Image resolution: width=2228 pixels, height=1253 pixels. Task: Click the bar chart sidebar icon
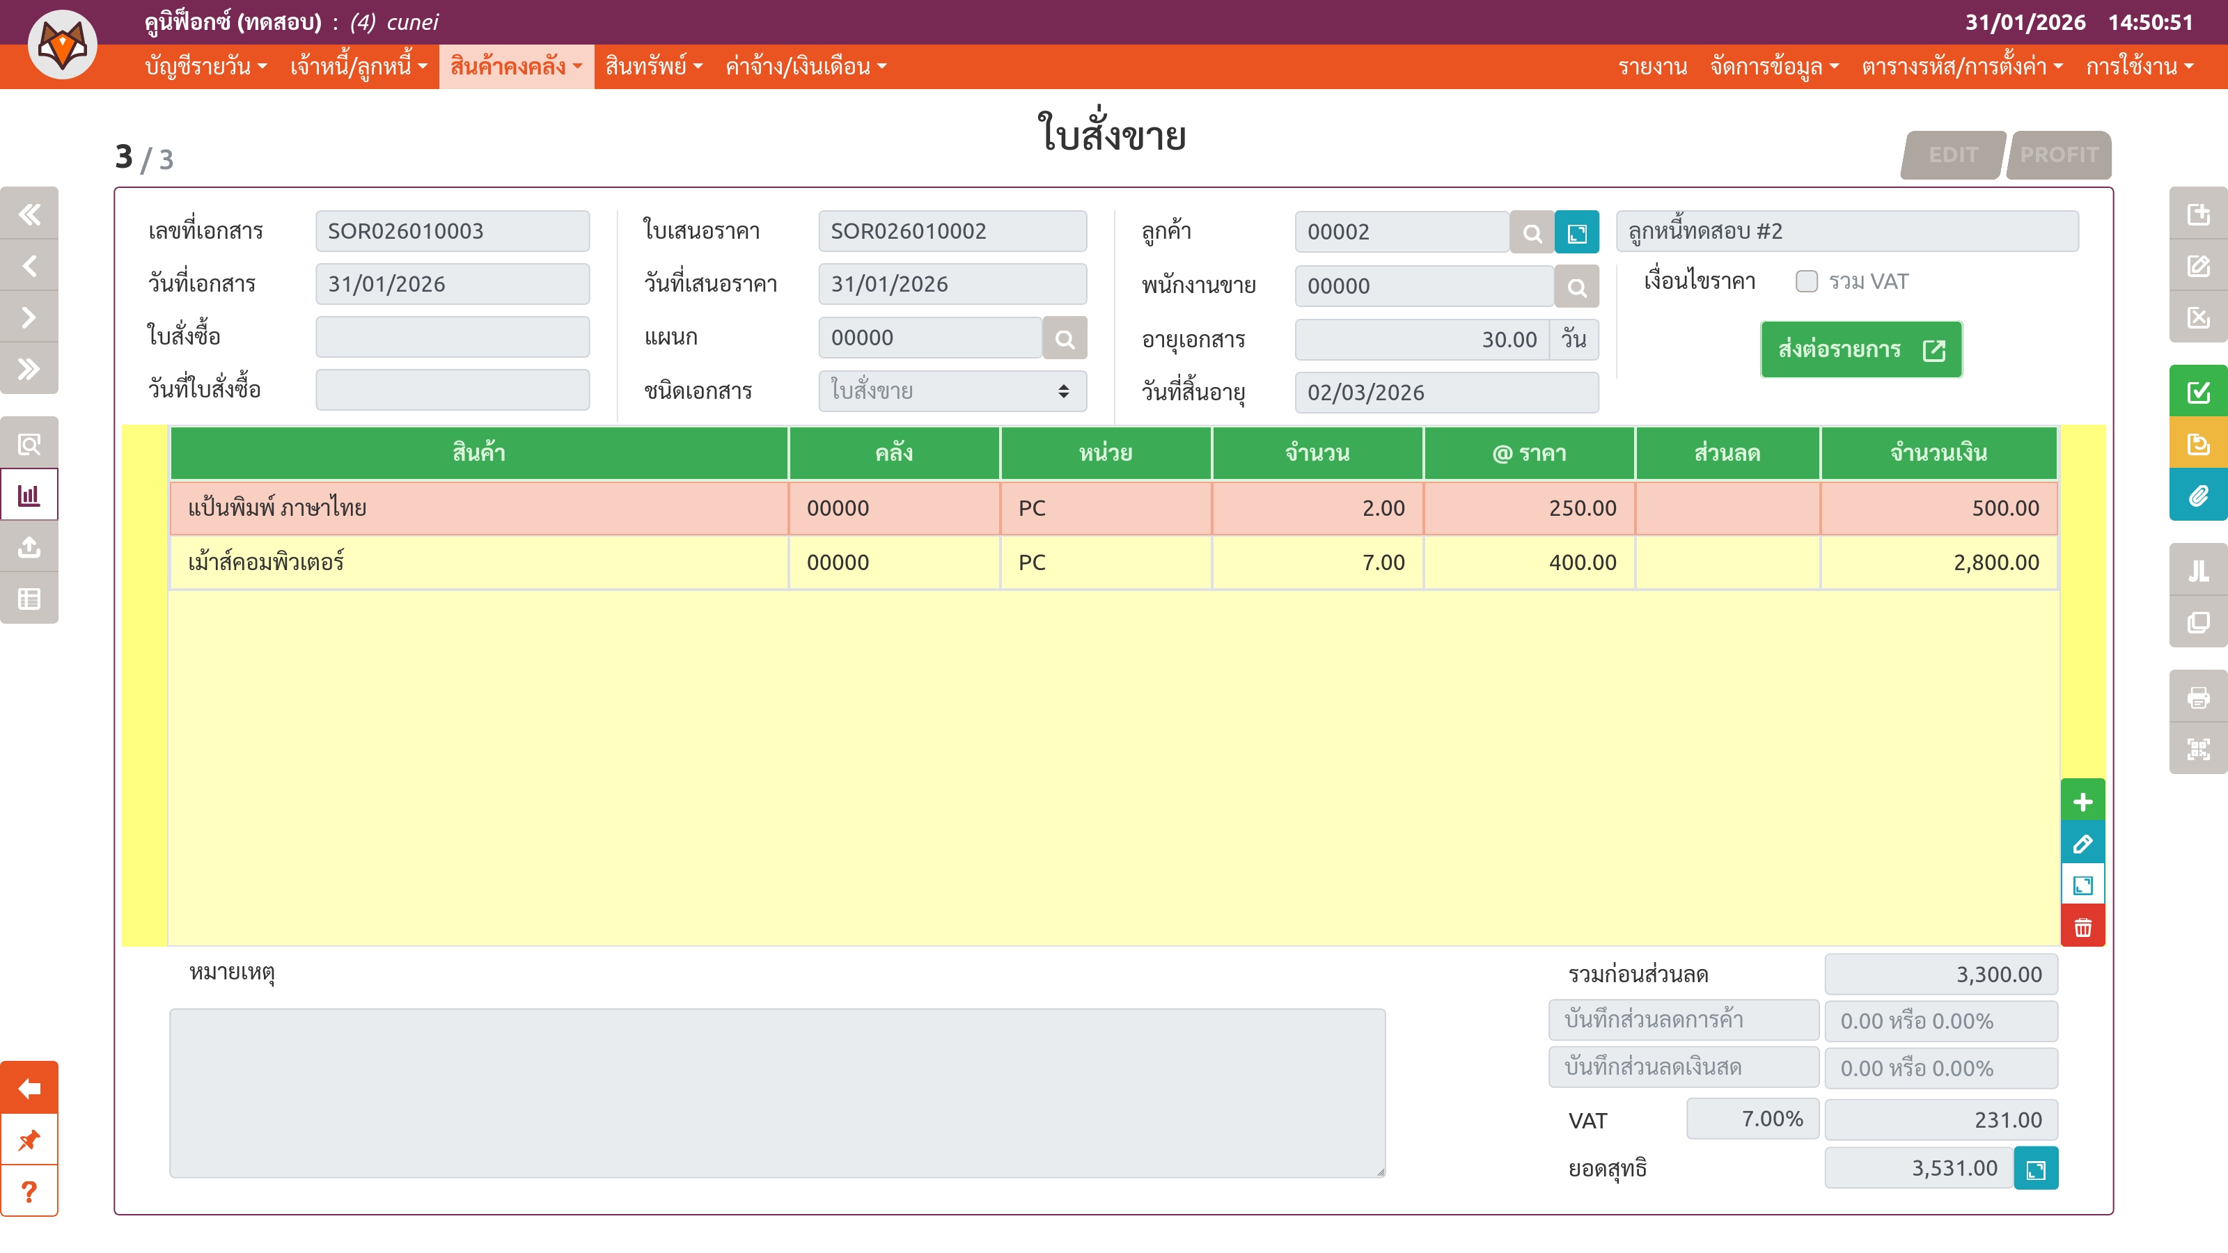(29, 496)
